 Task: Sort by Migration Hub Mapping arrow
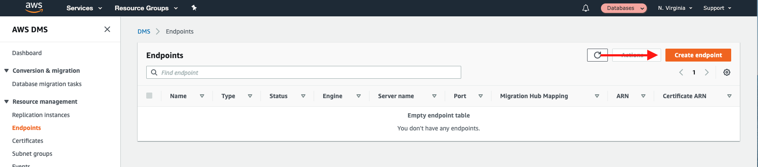pos(597,96)
